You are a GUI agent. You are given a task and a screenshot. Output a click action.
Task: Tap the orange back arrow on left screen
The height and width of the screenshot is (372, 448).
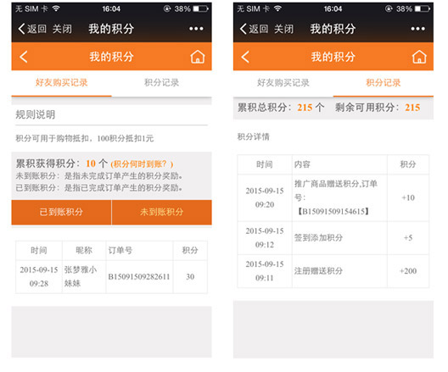click(x=24, y=57)
